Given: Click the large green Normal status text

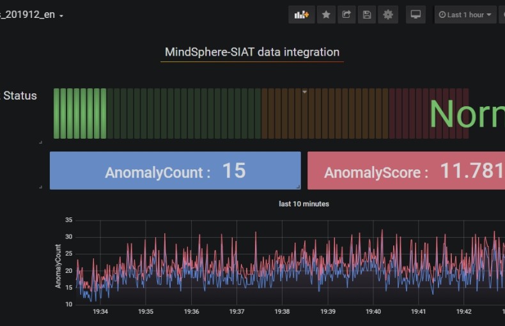Looking at the screenshot, I should pyautogui.click(x=467, y=114).
